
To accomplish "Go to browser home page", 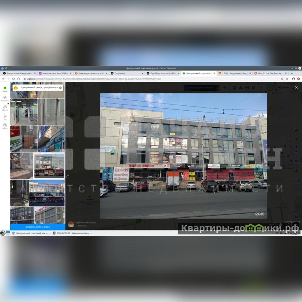I will (19, 79).
